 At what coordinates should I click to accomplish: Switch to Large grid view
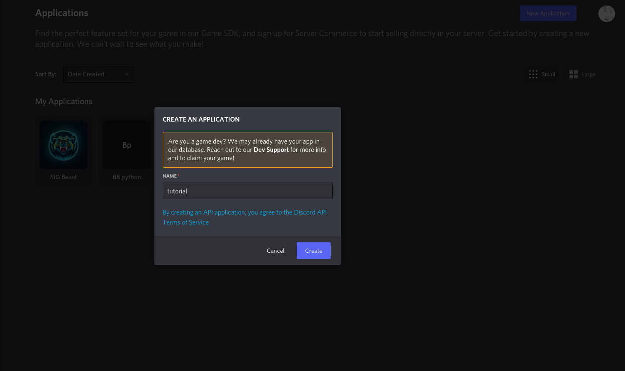pyautogui.click(x=582, y=74)
